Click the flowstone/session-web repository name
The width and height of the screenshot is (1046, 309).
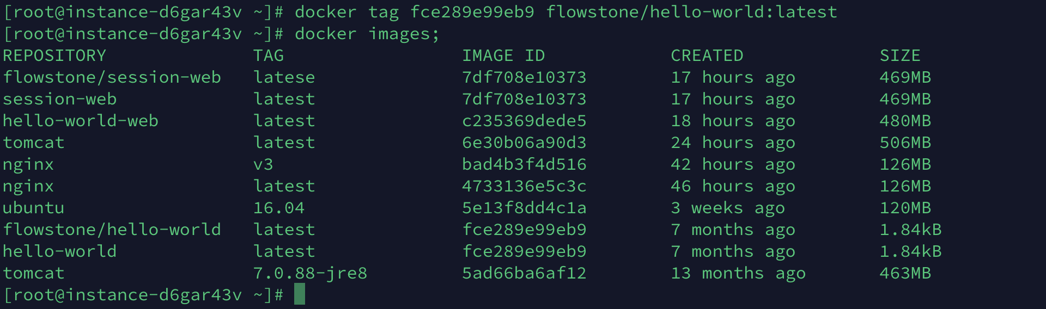(112, 77)
